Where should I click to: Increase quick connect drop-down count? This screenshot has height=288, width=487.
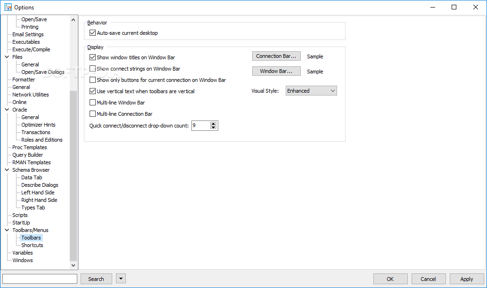[213, 124]
